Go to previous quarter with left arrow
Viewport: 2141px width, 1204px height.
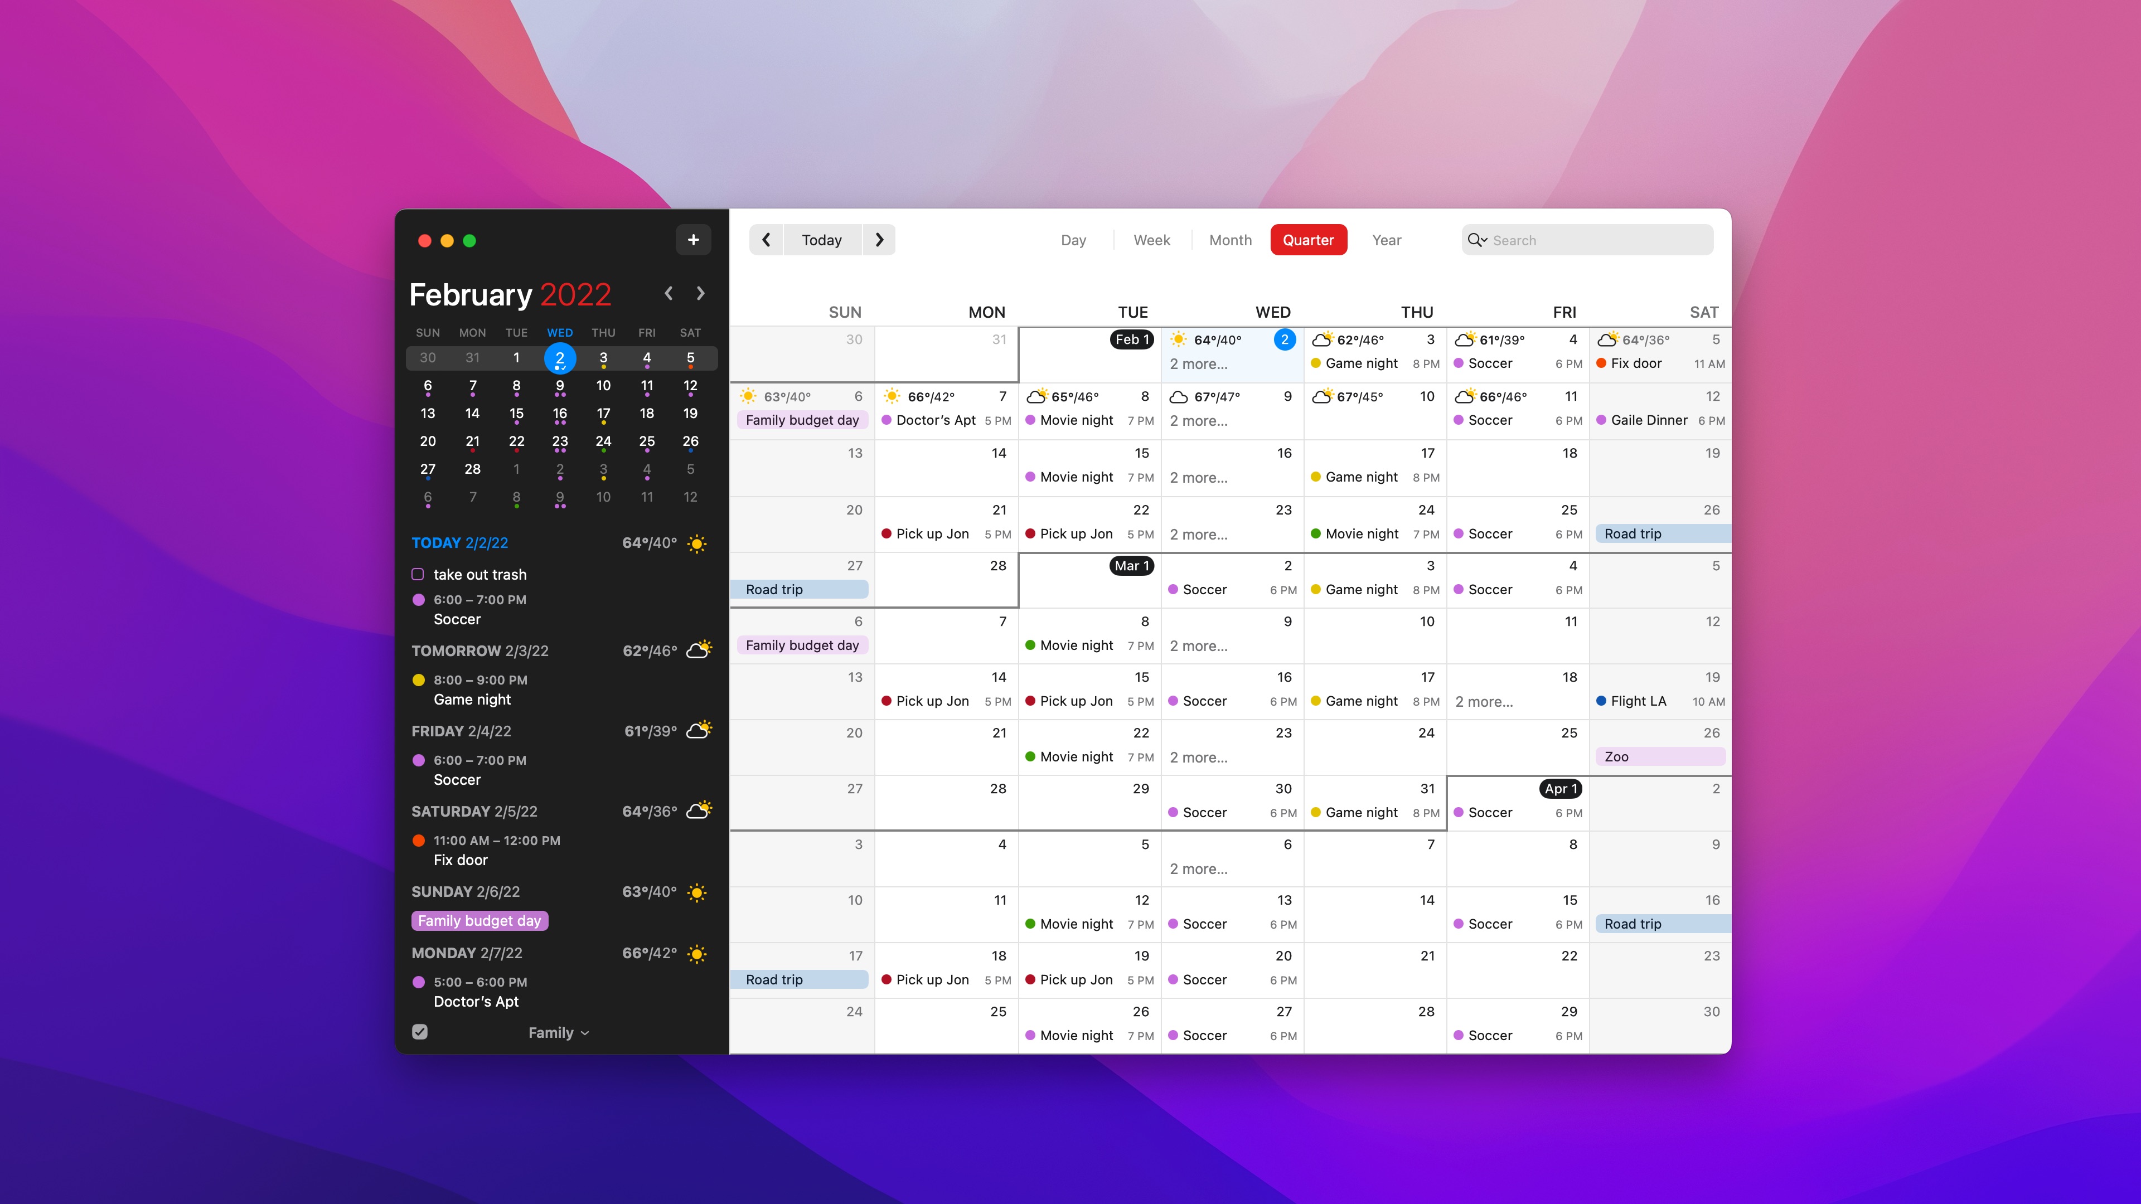[x=766, y=240]
